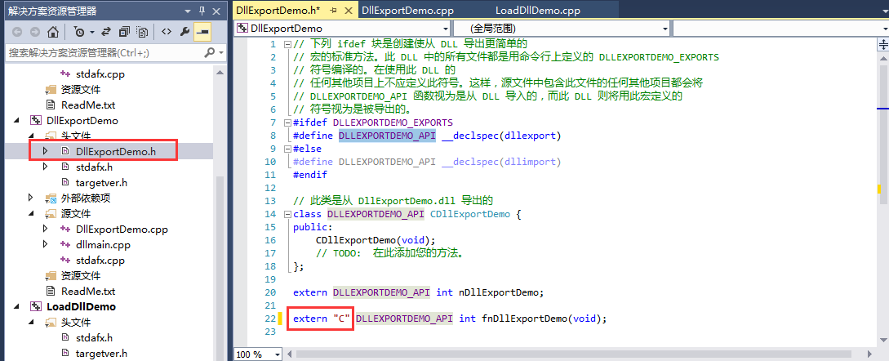This screenshot has width=889, height=361.
Task: Select the 外部依赖项 folder
Action: pos(85,198)
